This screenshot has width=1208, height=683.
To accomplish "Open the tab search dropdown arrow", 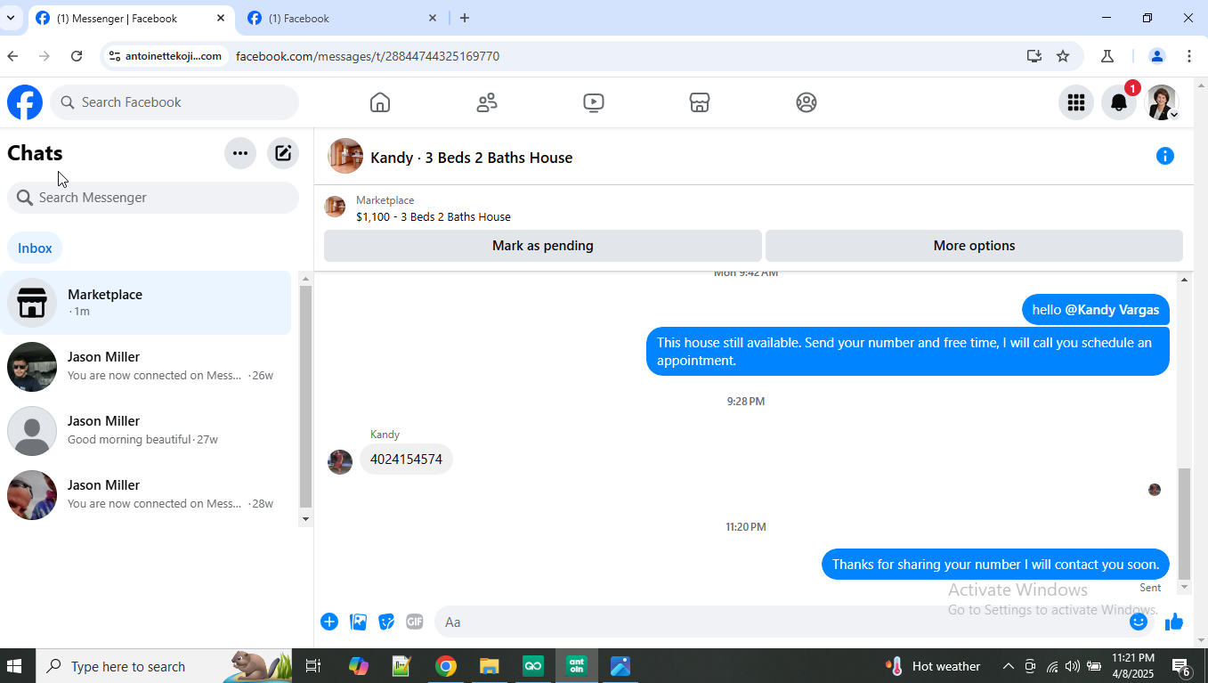I will (11, 18).
